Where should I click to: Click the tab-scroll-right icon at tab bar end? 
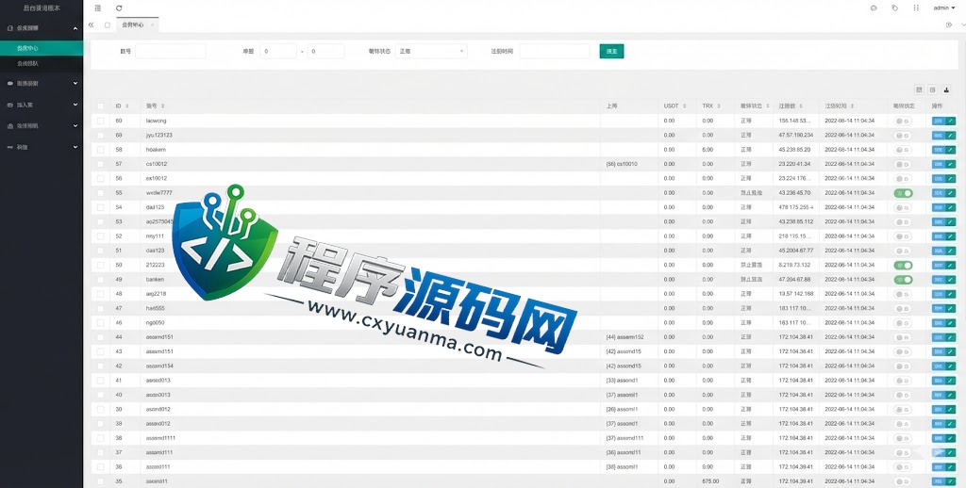point(949,24)
